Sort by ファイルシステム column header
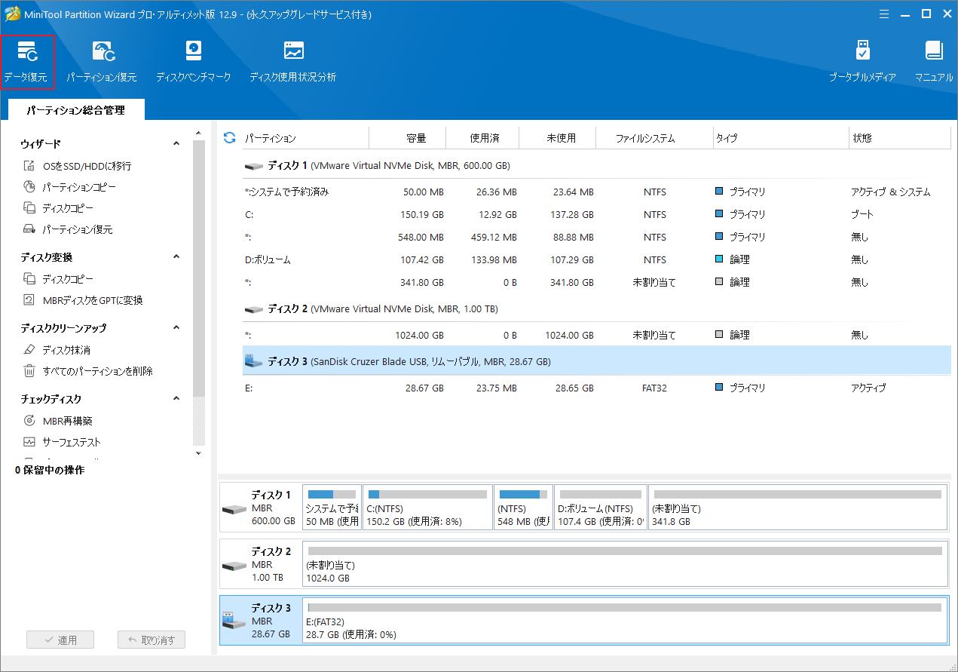The image size is (958, 672). (654, 138)
